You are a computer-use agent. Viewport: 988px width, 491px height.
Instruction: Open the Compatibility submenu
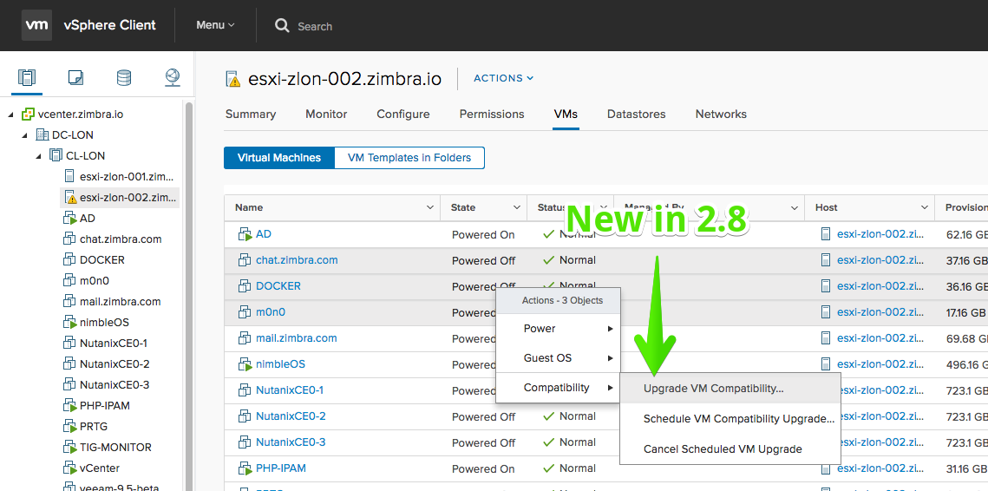point(559,388)
